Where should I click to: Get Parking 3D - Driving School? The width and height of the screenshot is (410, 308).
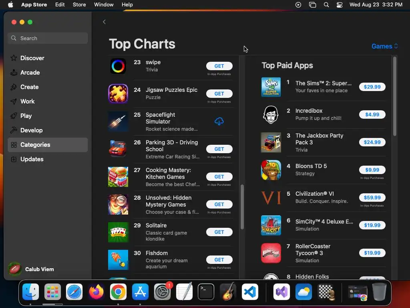[x=219, y=149]
